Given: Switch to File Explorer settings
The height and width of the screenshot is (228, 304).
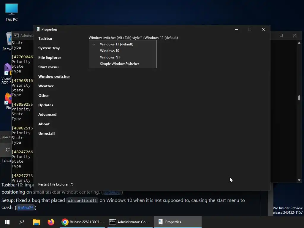Looking at the screenshot, I should point(50,57).
